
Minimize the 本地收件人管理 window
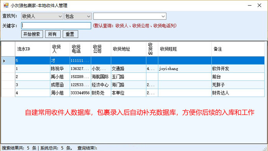coord(250,5)
